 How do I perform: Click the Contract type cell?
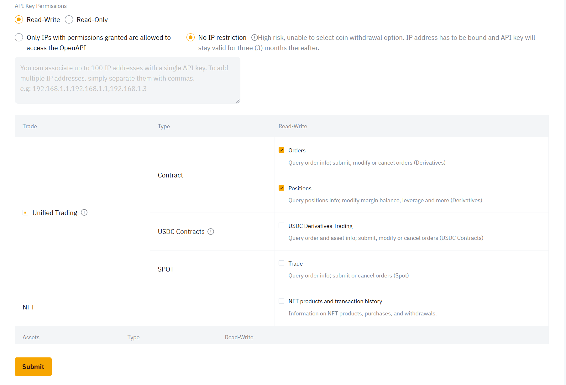(170, 175)
